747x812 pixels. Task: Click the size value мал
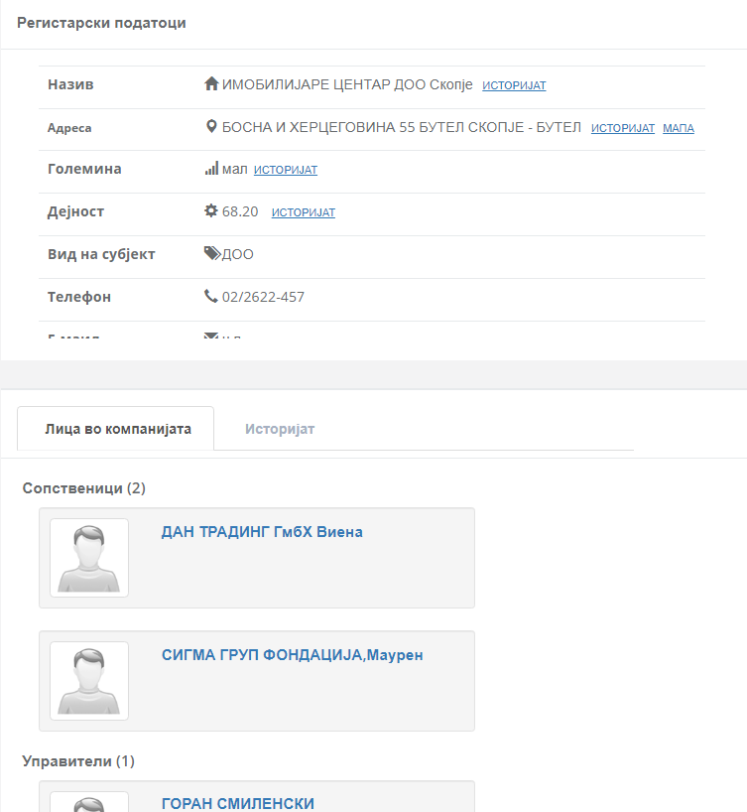click(235, 170)
